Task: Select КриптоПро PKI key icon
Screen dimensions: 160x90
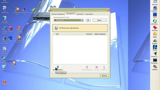Action: click(25, 11)
